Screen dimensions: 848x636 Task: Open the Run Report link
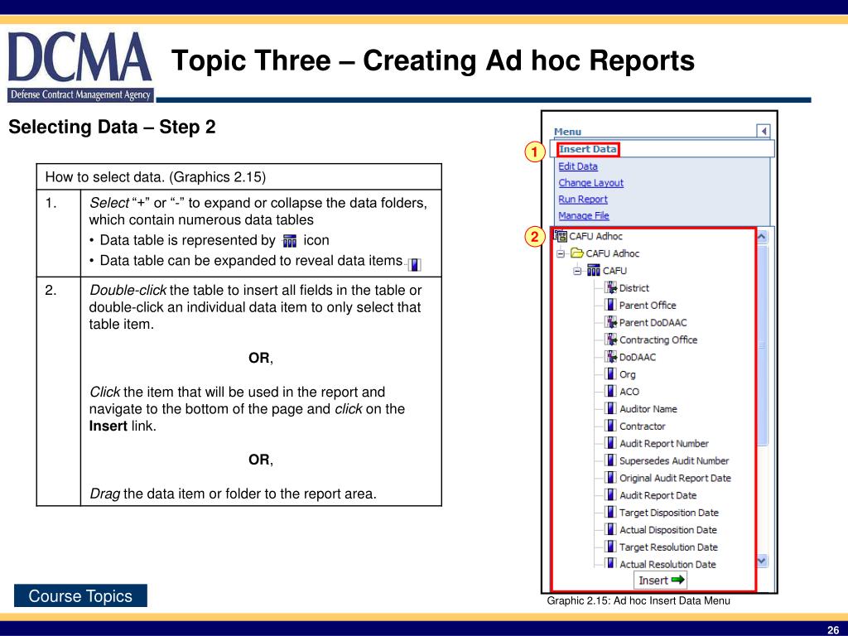(x=582, y=199)
